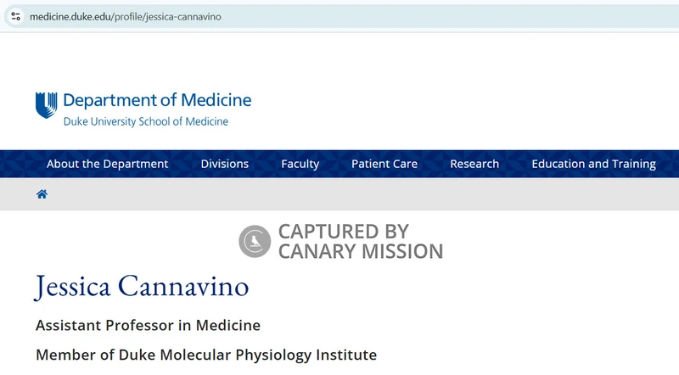Open Duke University School of Medicine link
Screen dimensions: 679x375
[x=146, y=121]
